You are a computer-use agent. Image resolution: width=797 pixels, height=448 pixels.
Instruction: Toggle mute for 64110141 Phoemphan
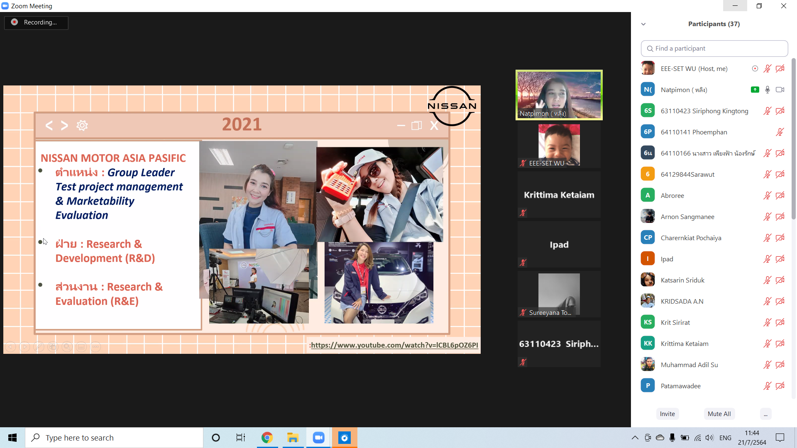(780, 132)
